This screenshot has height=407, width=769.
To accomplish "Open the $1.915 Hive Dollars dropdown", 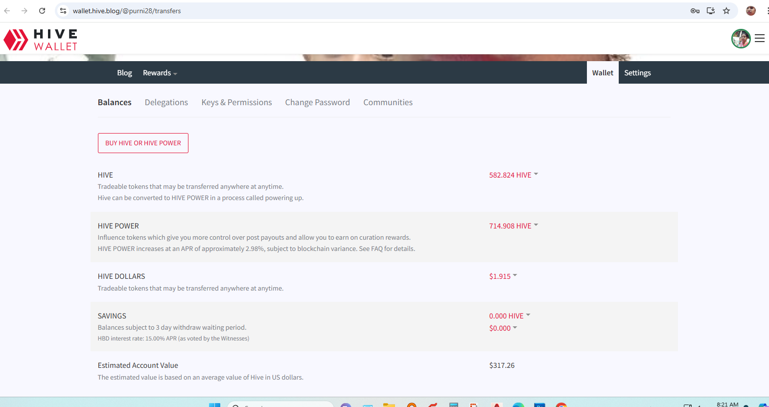I will pyautogui.click(x=503, y=276).
